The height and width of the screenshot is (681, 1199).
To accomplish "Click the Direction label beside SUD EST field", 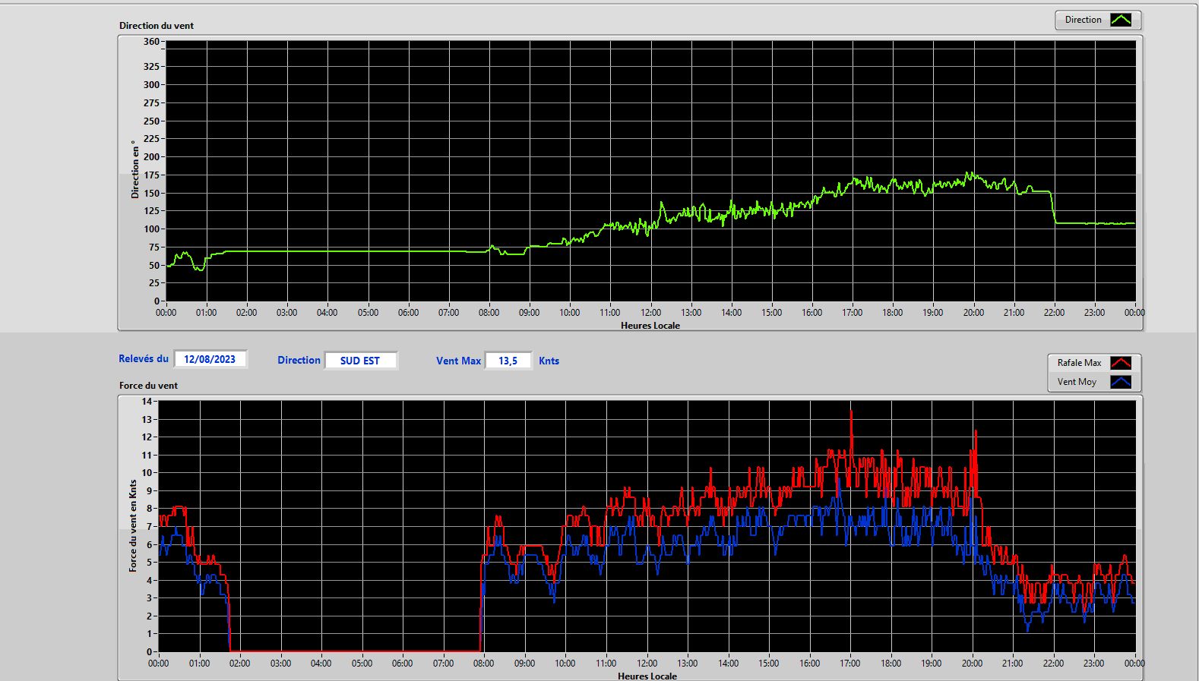I will [x=299, y=360].
